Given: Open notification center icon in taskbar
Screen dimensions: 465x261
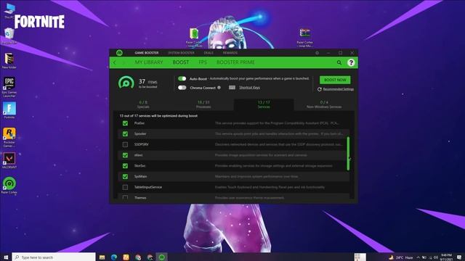Looking at the screenshot, I should pyautogui.click(x=459, y=257).
